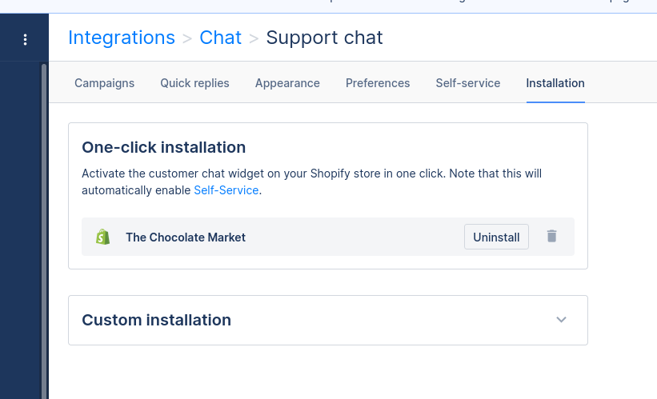
Task: Go to Integrations breadcrumb
Action: (122, 38)
